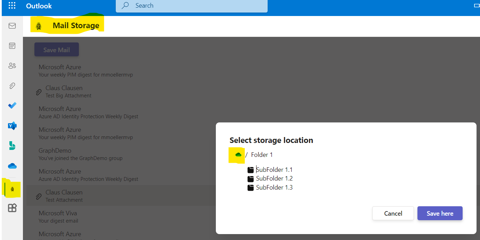
Task: Click paperclip icon on Test Big Attachment
Action: pos(39,92)
